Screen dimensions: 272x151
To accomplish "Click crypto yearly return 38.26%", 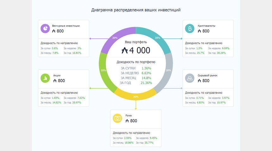I will pyautogui.click(x=221, y=53).
